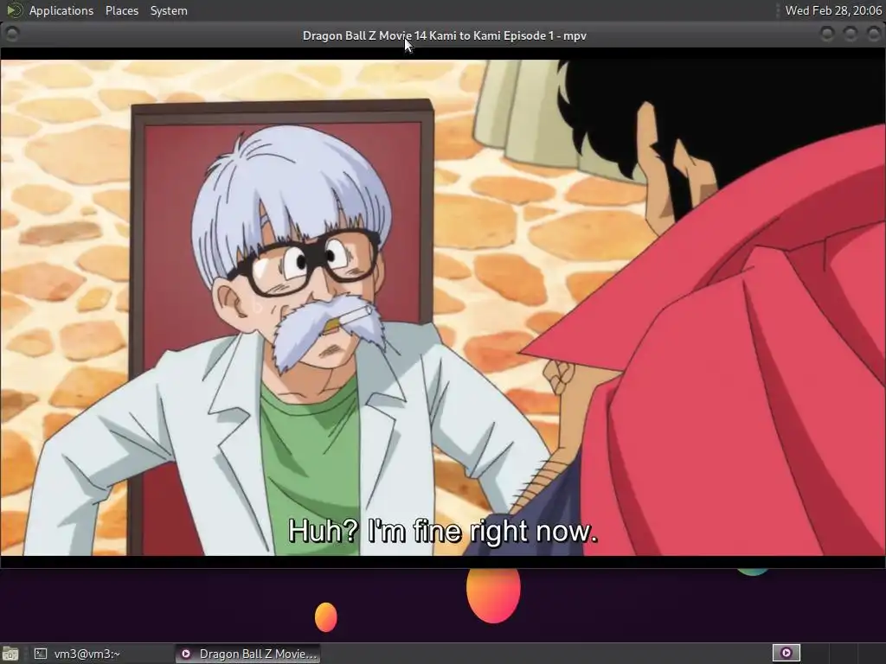Click the mpv tray icon in bottom panel
Image resolution: width=886 pixels, height=664 pixels.
point(786,654)
